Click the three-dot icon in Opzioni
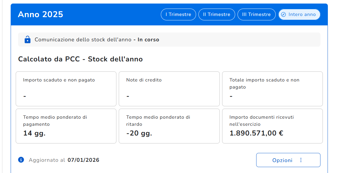 tap(301, 160)
